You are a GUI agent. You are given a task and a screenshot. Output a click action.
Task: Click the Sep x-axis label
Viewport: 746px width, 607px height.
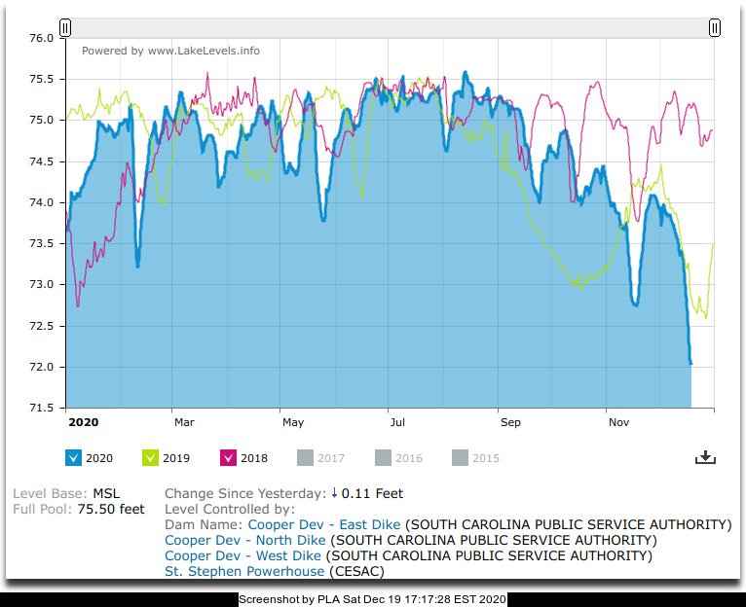click(x=510, y=422)
